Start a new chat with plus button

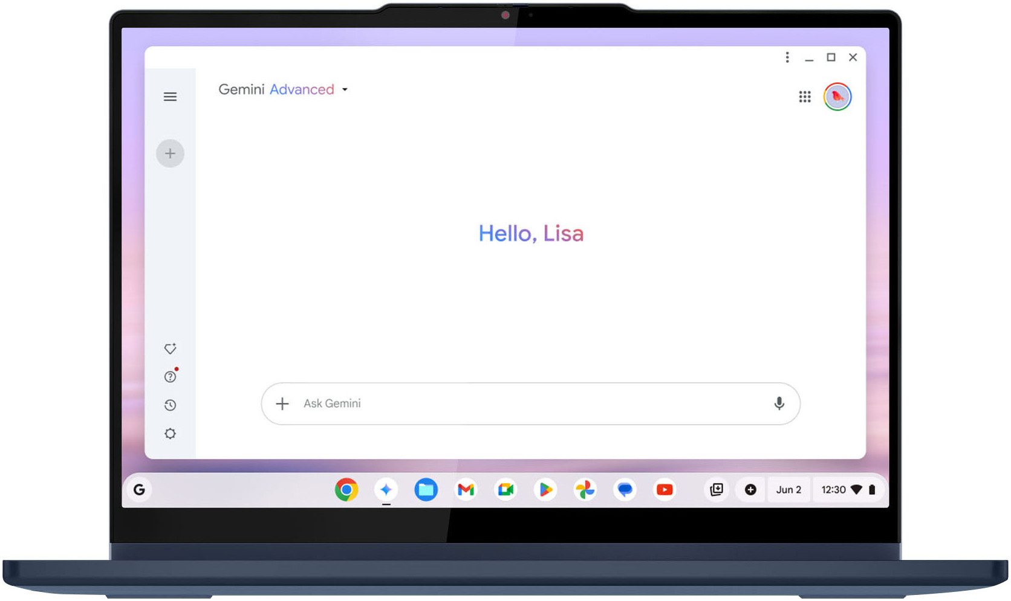coord(170,153)
